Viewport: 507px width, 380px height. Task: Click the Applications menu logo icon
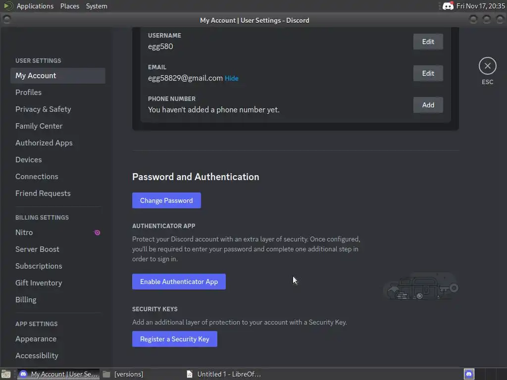(8, 6)
